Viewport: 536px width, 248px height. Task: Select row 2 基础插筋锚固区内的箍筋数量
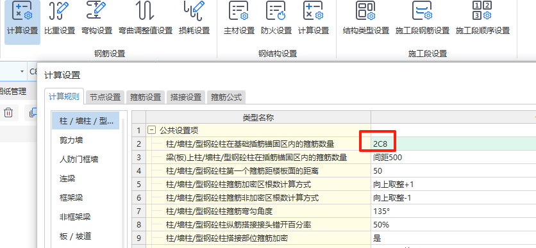point(258,144)
